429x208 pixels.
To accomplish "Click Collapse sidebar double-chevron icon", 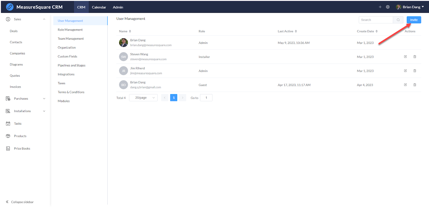I will tap(7, 202).
